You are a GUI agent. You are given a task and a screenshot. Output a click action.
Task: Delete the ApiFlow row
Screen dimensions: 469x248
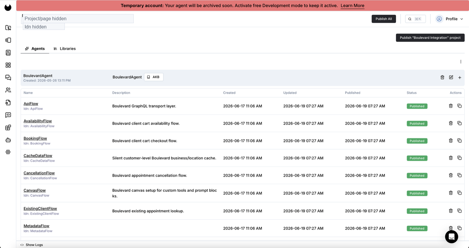(x=451, y=106)
